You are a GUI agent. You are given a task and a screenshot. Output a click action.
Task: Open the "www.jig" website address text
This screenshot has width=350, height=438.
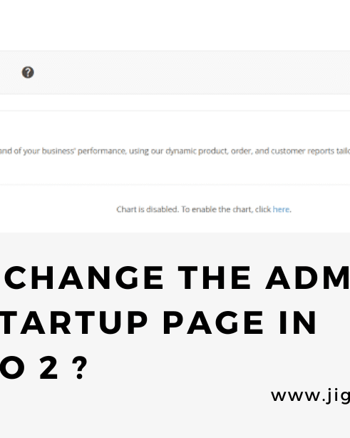(x=310, y=396)
